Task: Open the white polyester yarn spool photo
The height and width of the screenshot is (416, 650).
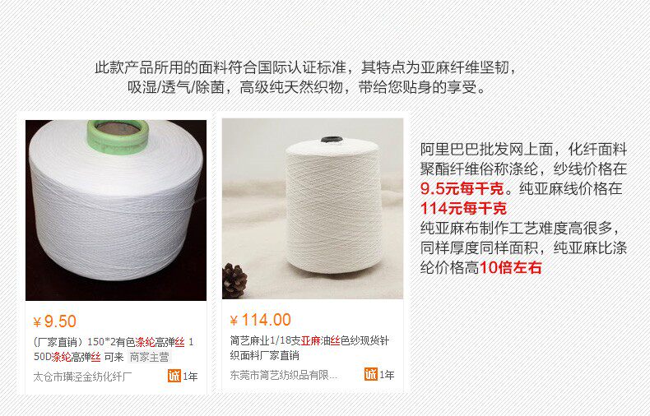Action: point(116,210)
